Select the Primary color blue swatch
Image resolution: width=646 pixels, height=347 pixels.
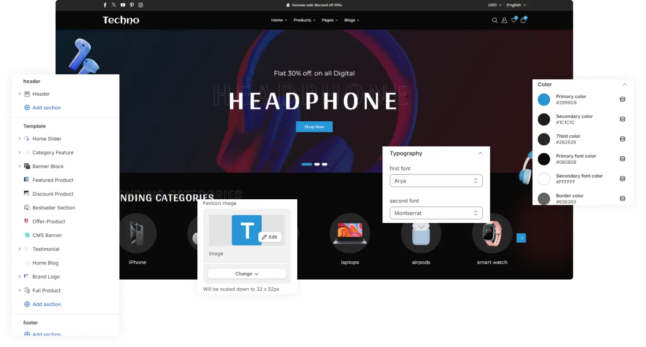click(544, 99)
